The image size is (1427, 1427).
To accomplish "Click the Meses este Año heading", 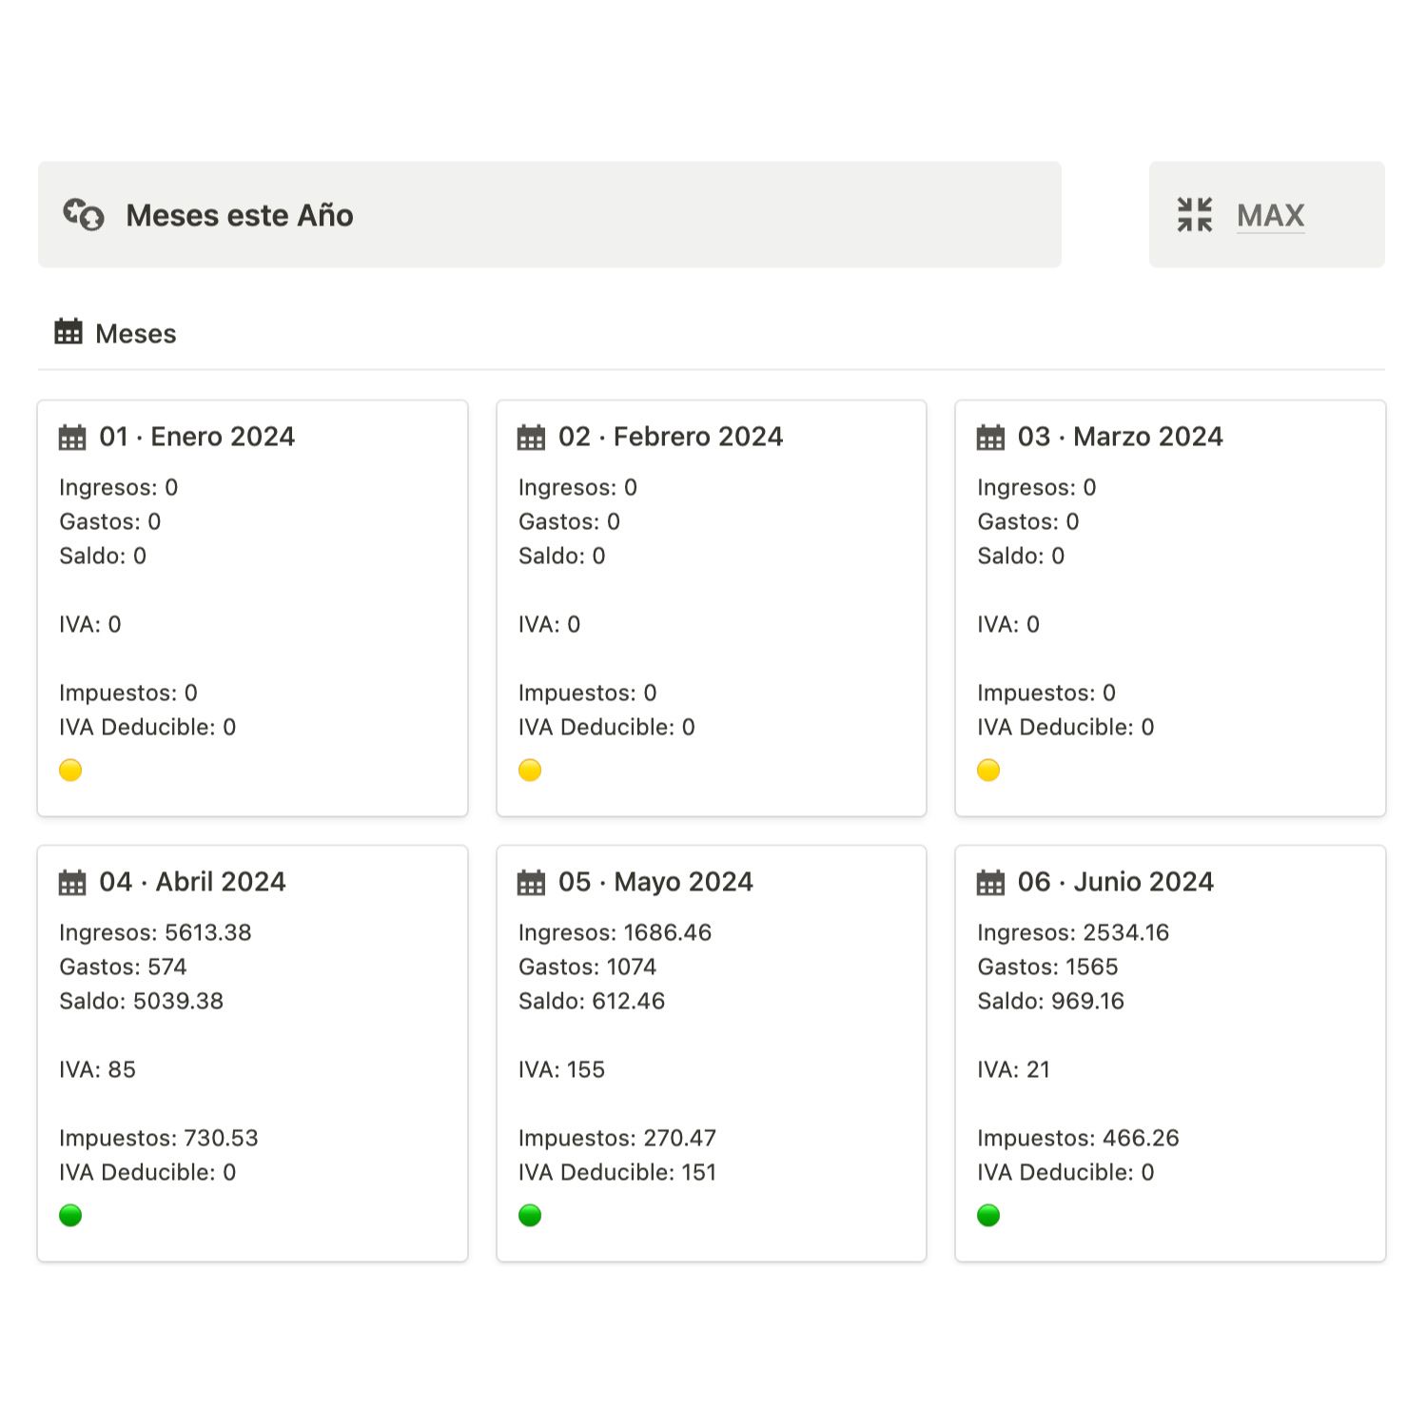I will [x=240, y=215].
